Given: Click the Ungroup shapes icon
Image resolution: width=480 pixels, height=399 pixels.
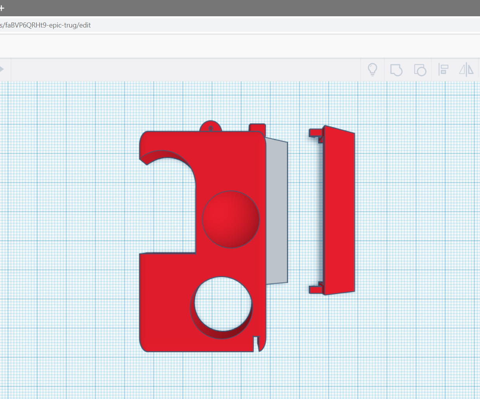Looking at the screenshot, I should [x=420, y=70].
